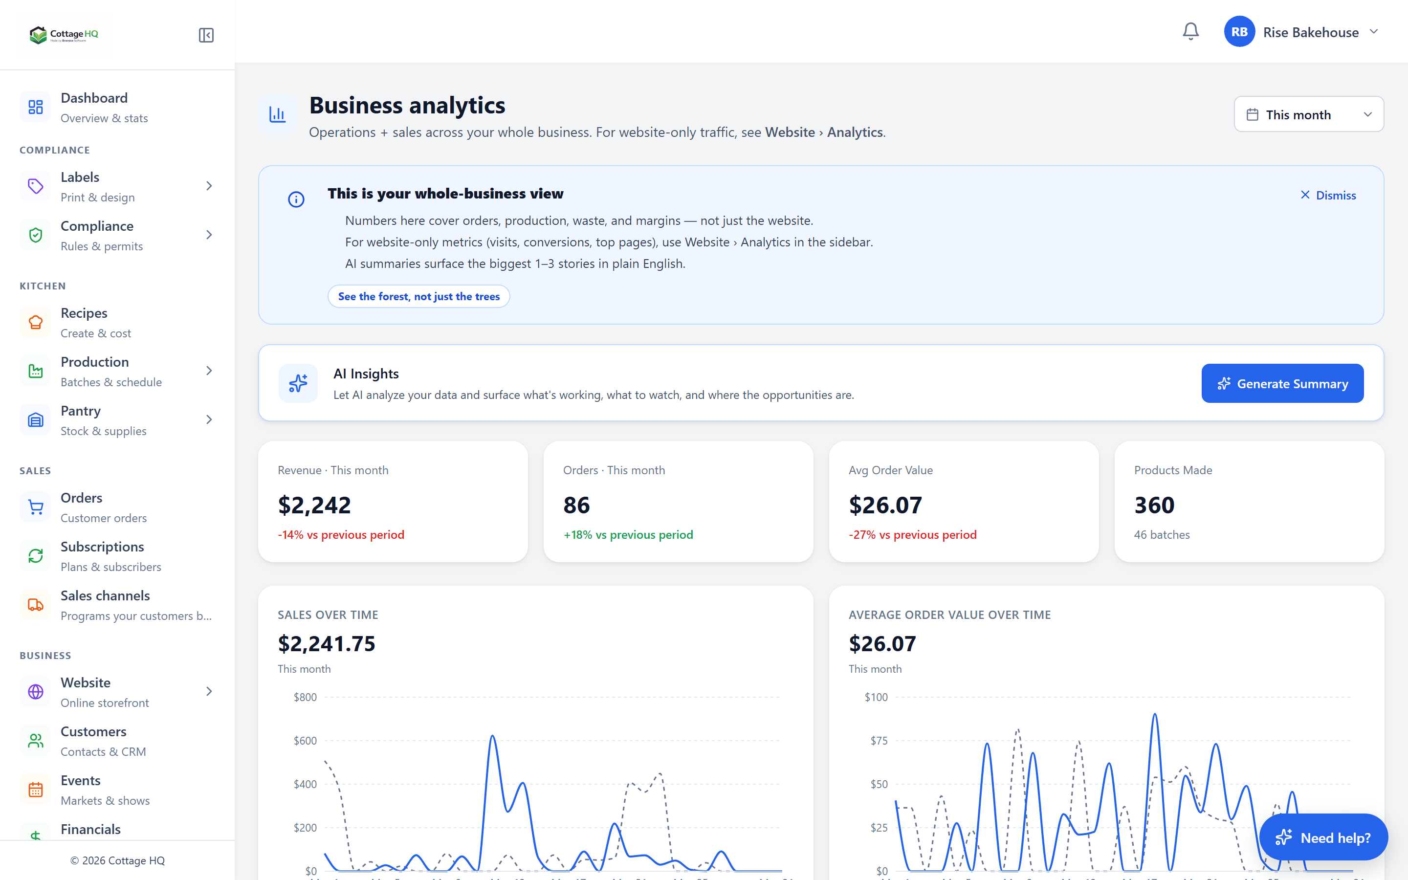Viewport: 1408px width, 880px height.
Task: Click the Events calendar icon
Action: (x=36, y=790)
